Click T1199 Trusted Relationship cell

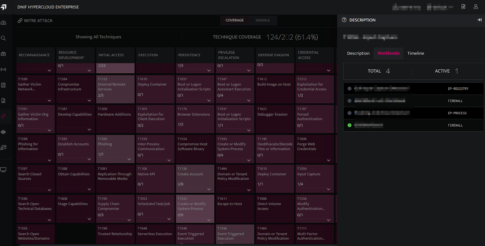[115, 234]
